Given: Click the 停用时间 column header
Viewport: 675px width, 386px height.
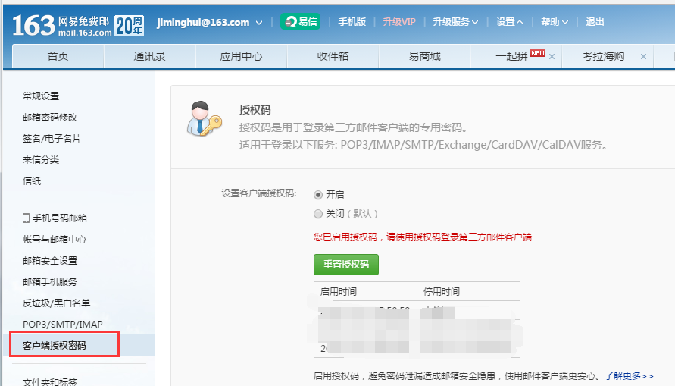Looking at the screenshot, I should (442, 292).
